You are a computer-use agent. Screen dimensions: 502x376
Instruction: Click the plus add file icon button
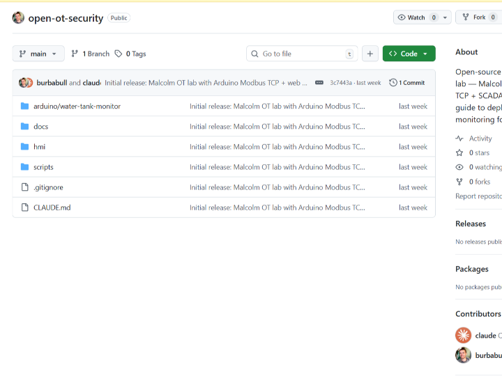click(370, 54)
